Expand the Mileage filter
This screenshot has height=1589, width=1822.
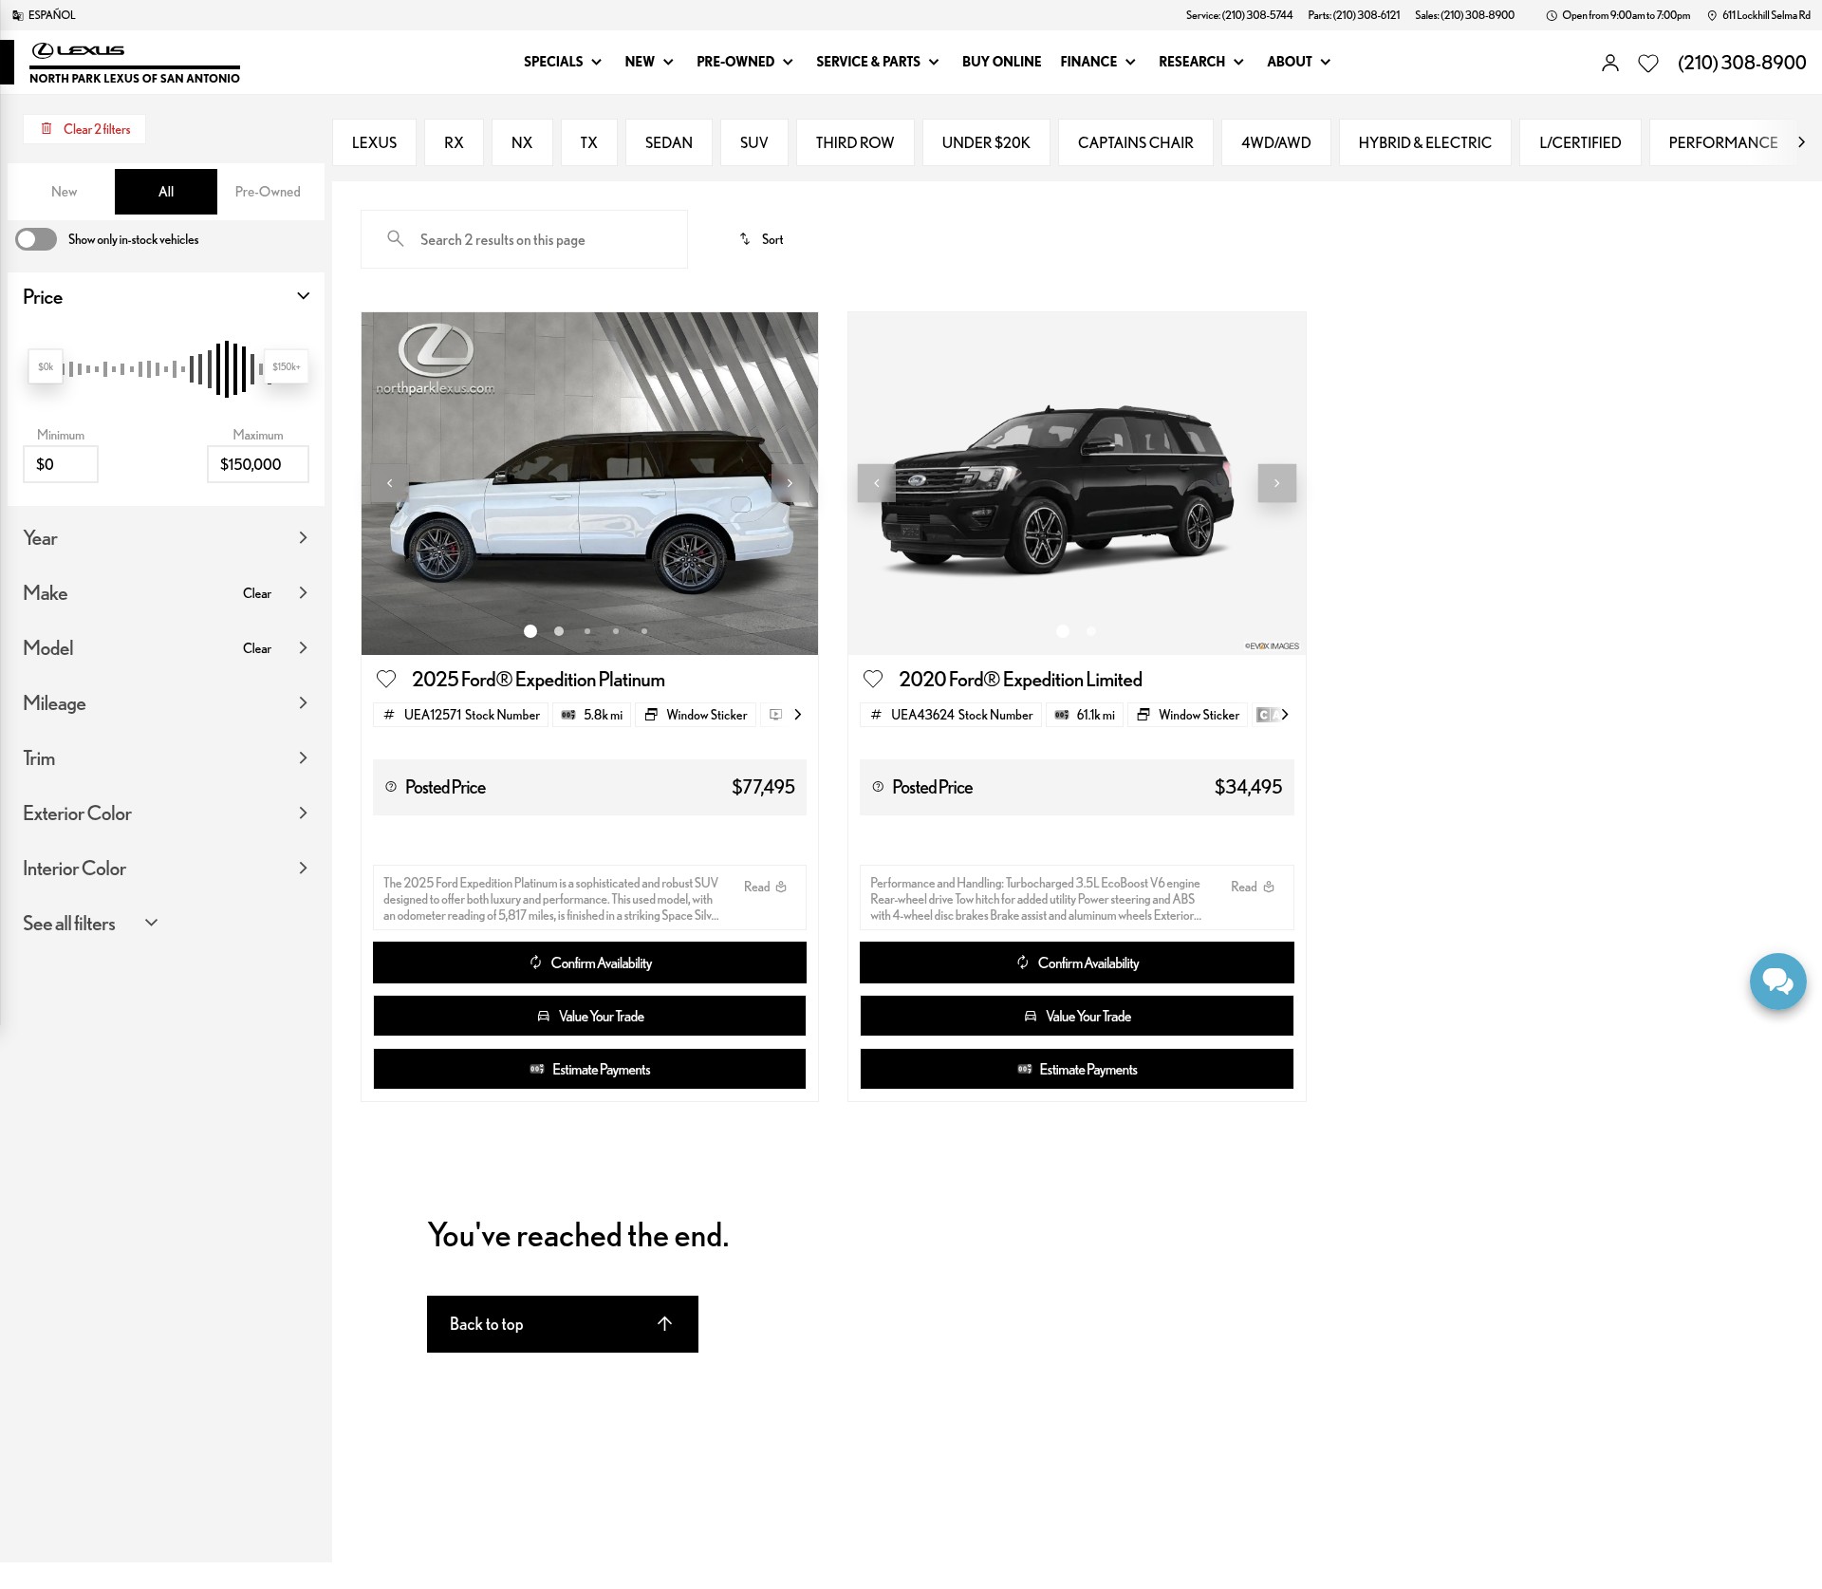[x=166, y=703]
